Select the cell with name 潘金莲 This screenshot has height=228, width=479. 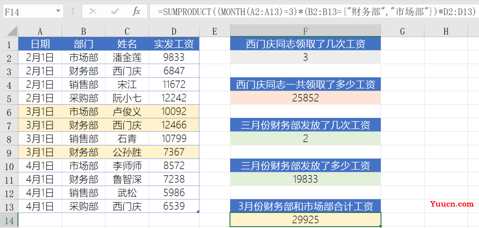click(127, 57)
